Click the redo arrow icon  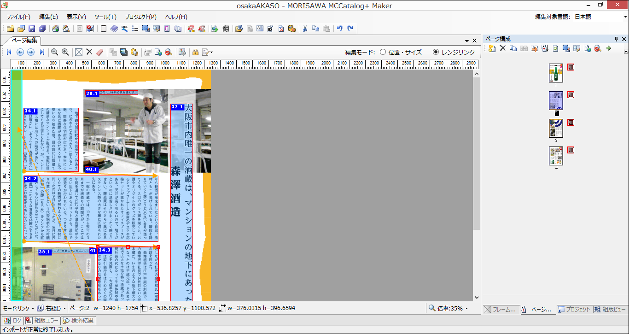pyautogui.click(x=350, y=29)
